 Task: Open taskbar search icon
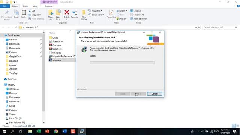(13, 132)
